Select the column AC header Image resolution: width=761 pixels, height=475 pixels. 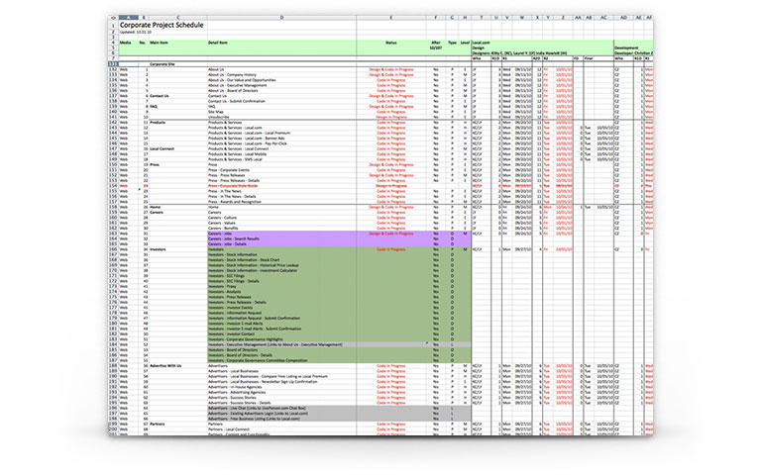pyautogui.click(x=603, y=18)
